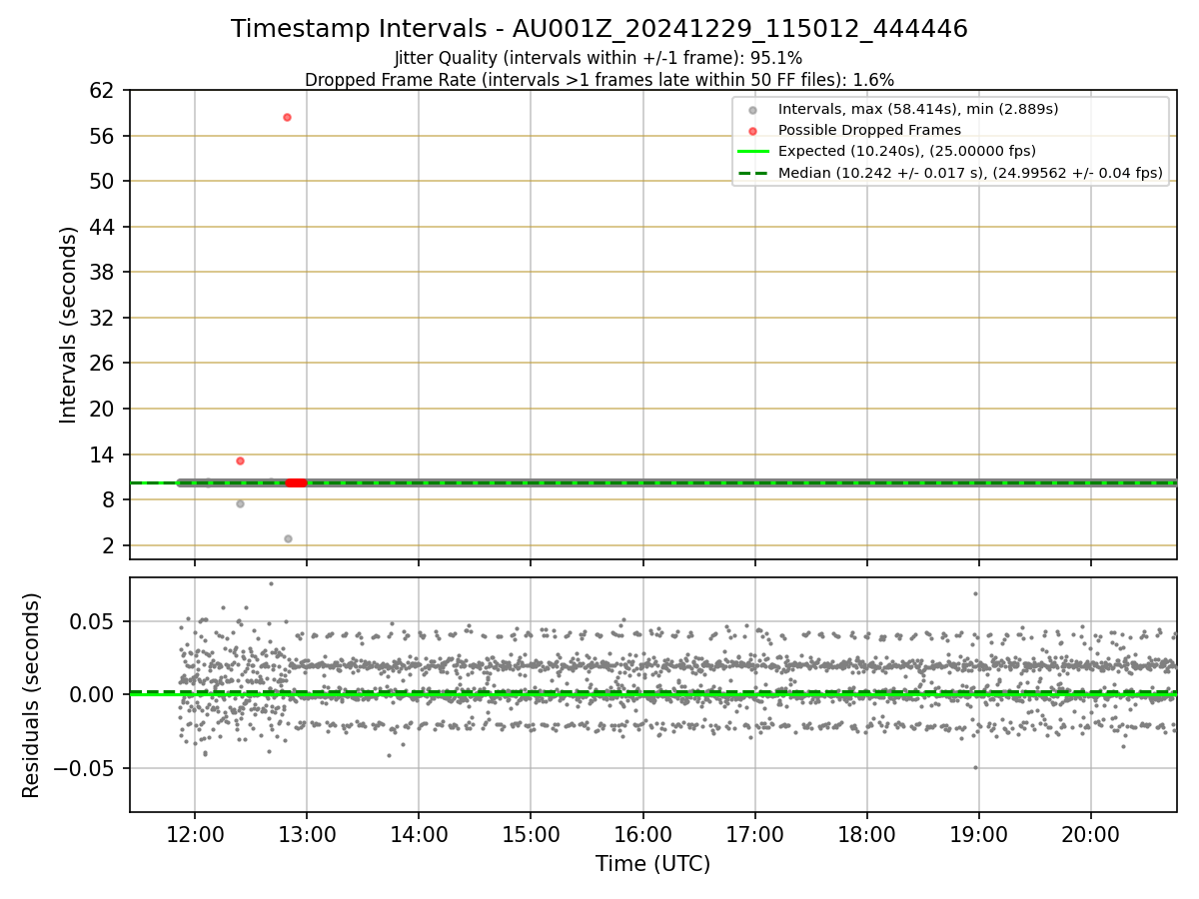Click the 12:00 tick label on the time axis

pos(194,835)
